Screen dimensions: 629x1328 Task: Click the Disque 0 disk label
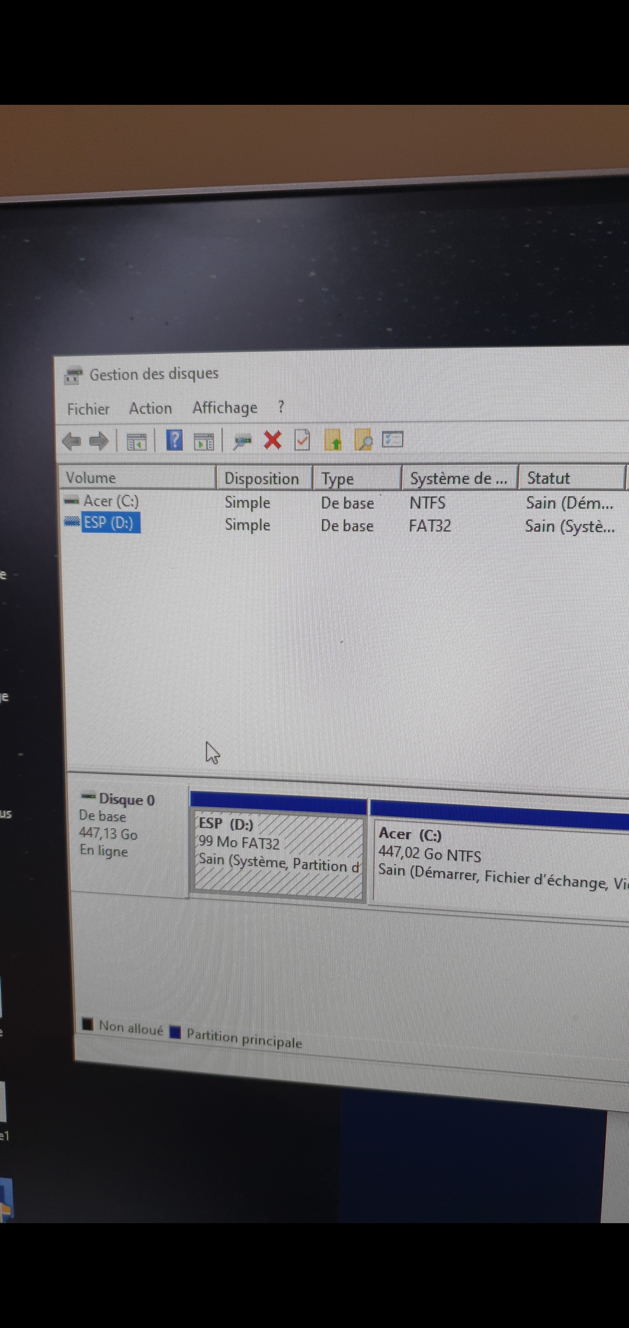(126, 800)
